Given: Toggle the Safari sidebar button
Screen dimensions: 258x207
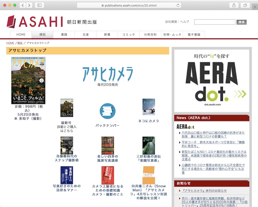Looking at the screenshot, I should 39,5.
